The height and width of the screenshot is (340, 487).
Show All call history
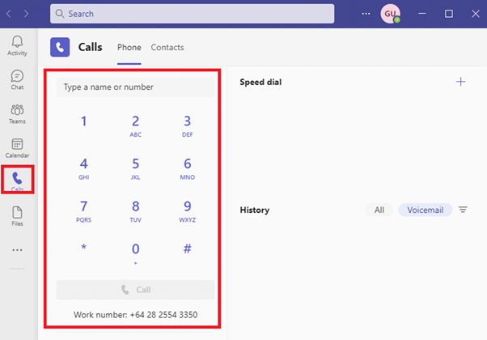click(x=379, y=210)
